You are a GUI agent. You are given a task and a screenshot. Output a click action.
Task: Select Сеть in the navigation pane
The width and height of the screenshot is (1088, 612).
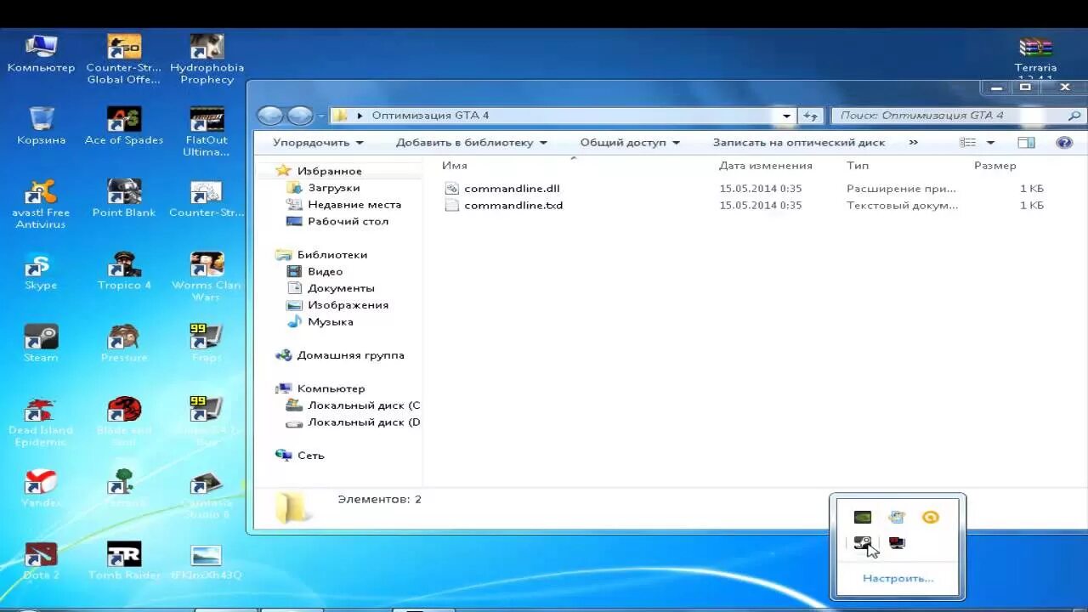pos(310,456)
